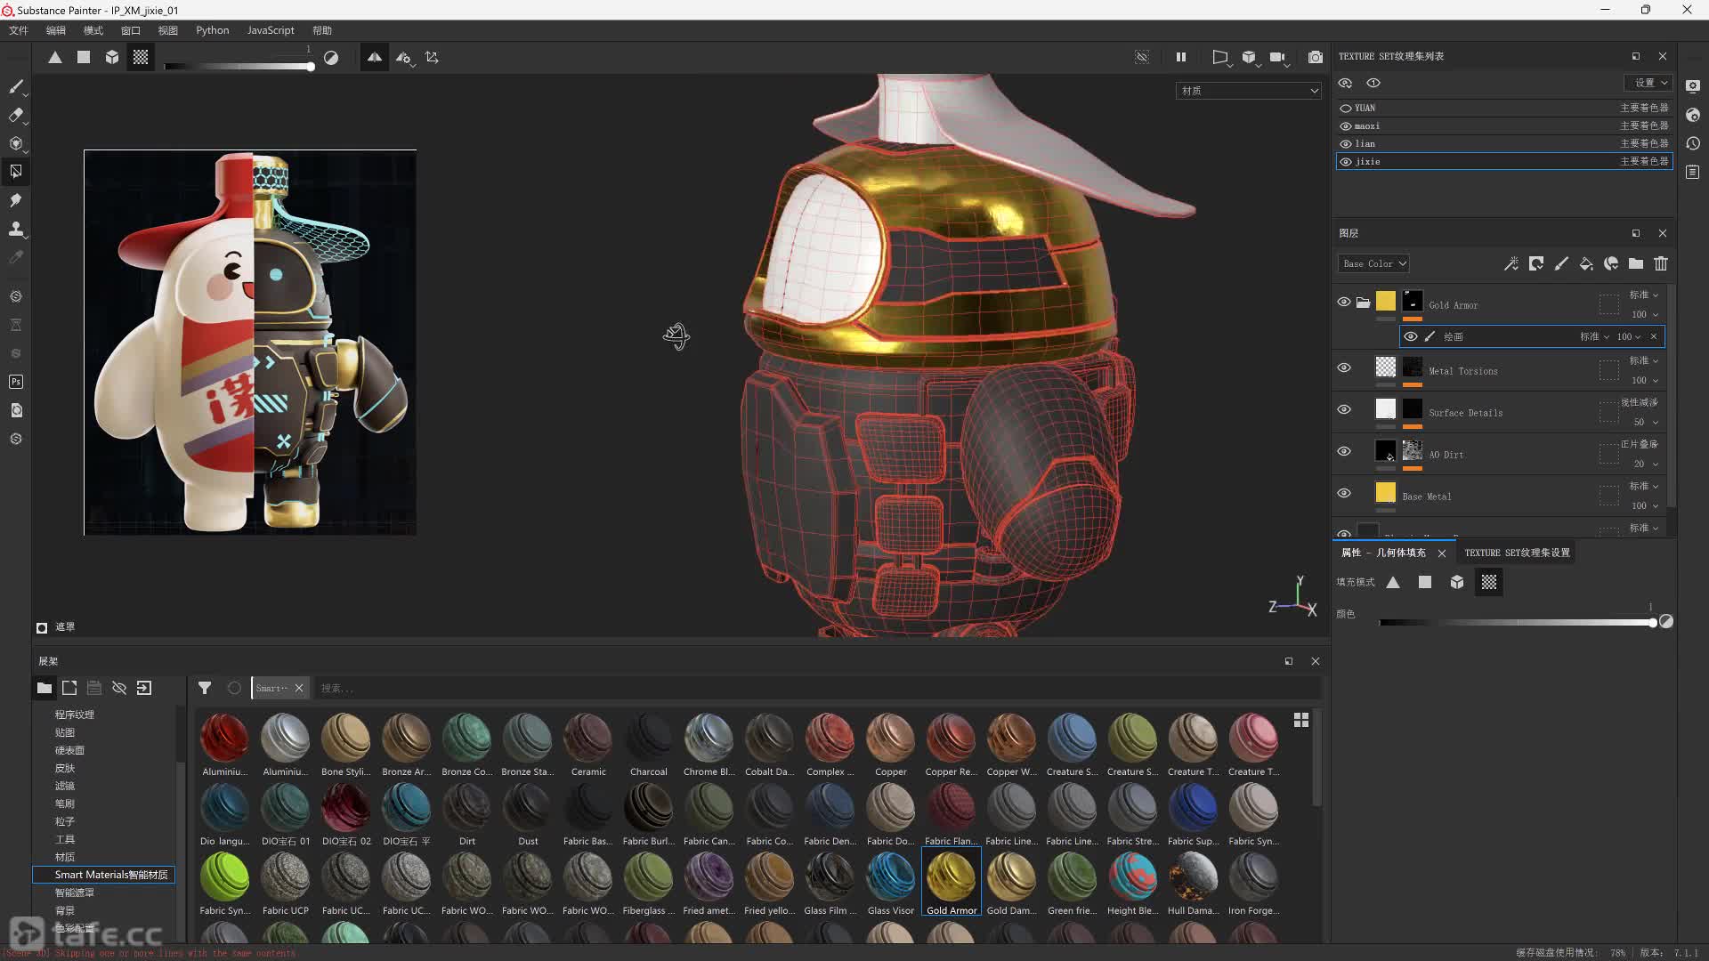Screen dimensions: 1709x961
Task: Select the Eraser tool
Action: [x=16, y=115]
